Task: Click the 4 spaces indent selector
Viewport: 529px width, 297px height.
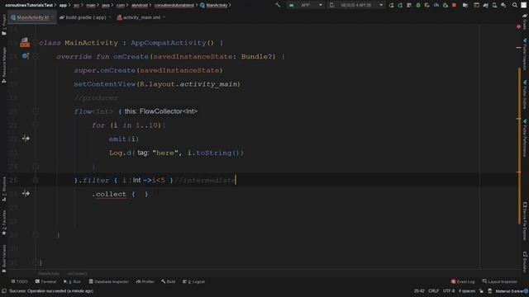Action: tap(466, 291)
